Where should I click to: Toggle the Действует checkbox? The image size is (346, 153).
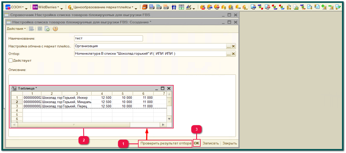(10, 60)
